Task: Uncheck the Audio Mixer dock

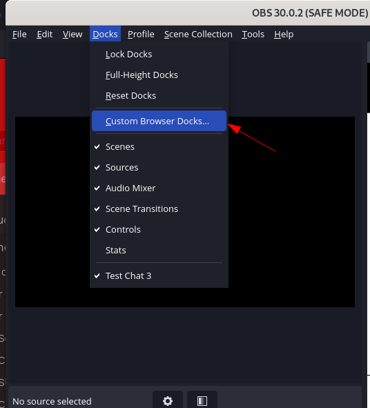Action: pyautogui.click(x=159, y=188)
